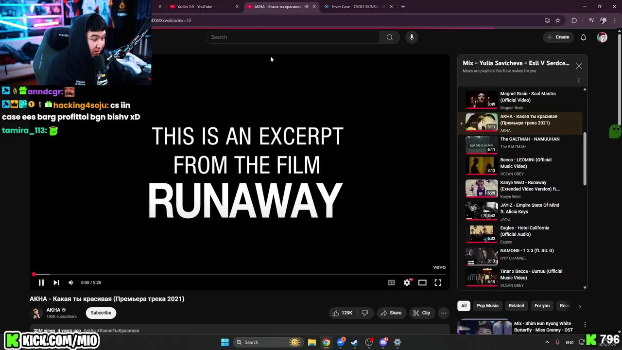This screenshot has height=350, width=622.
Task: Switch to theater mode
Action: coord(422,282)
